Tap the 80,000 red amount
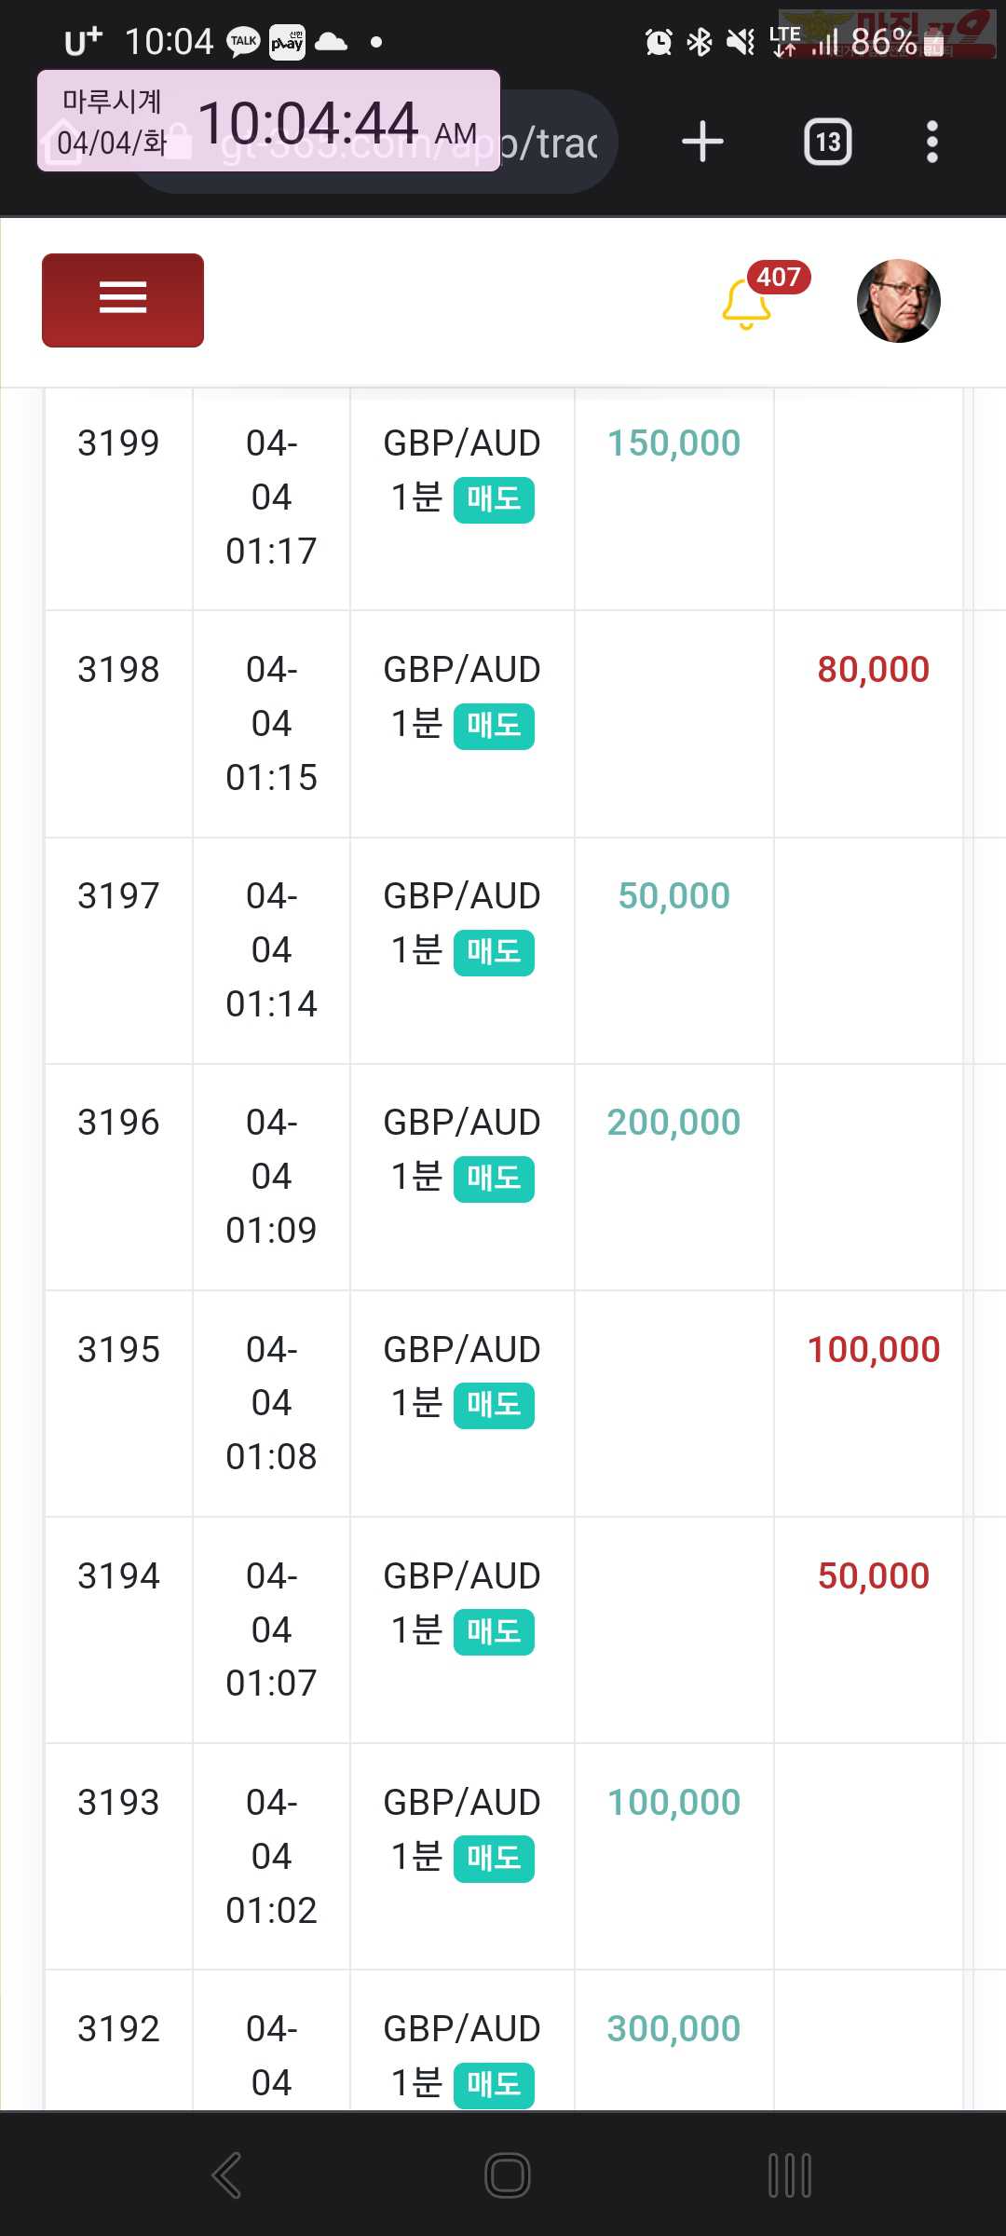This screenshot has width=1006, height=2236. click(874, 670)
